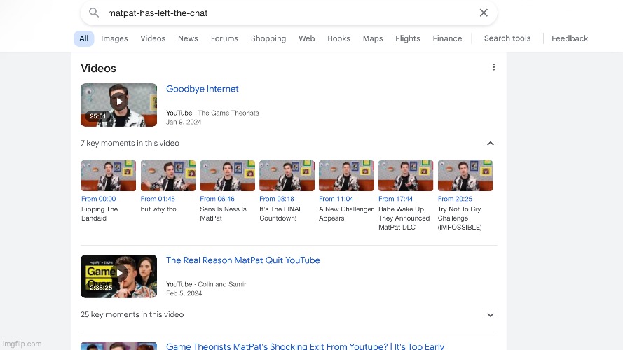Collapse the 7 key moments section
The width and height of the screenshot is (623, 350).
point(491,143)
